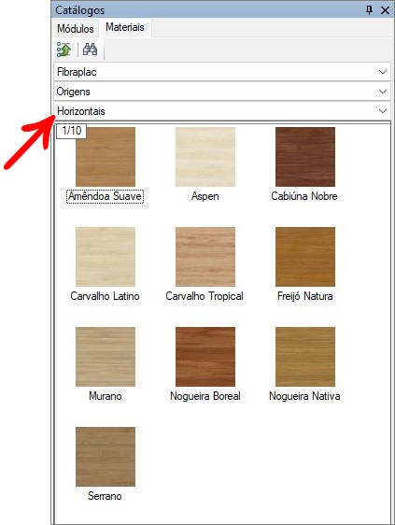The height and width of the screenshot is (525, 395).
Task: Open the Fibraplac dropdown
Action: (x=222, y=72)
